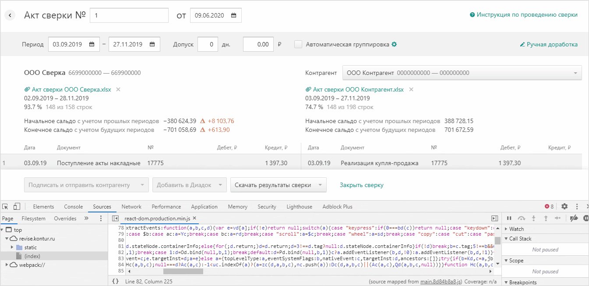This screenshot has width=589, height=286.
Task: Switch to the Lighthouse tab
Action: click(x=300, y=207)
